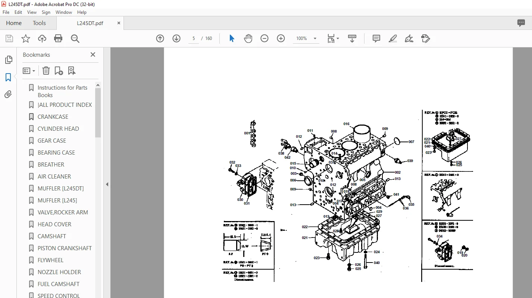Viewport: 532px width, 298px height.
Task: Select the AIR CLEANER bookmark
Action: pos(54,177)
